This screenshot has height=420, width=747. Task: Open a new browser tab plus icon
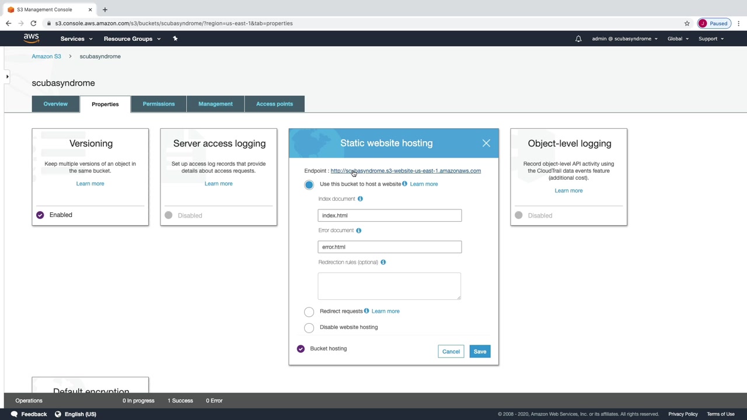point(105,9)
